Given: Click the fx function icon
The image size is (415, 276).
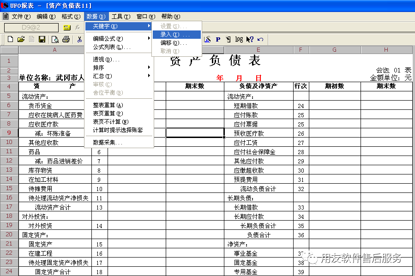Looking at the screenshot, I should click(78, 27).
